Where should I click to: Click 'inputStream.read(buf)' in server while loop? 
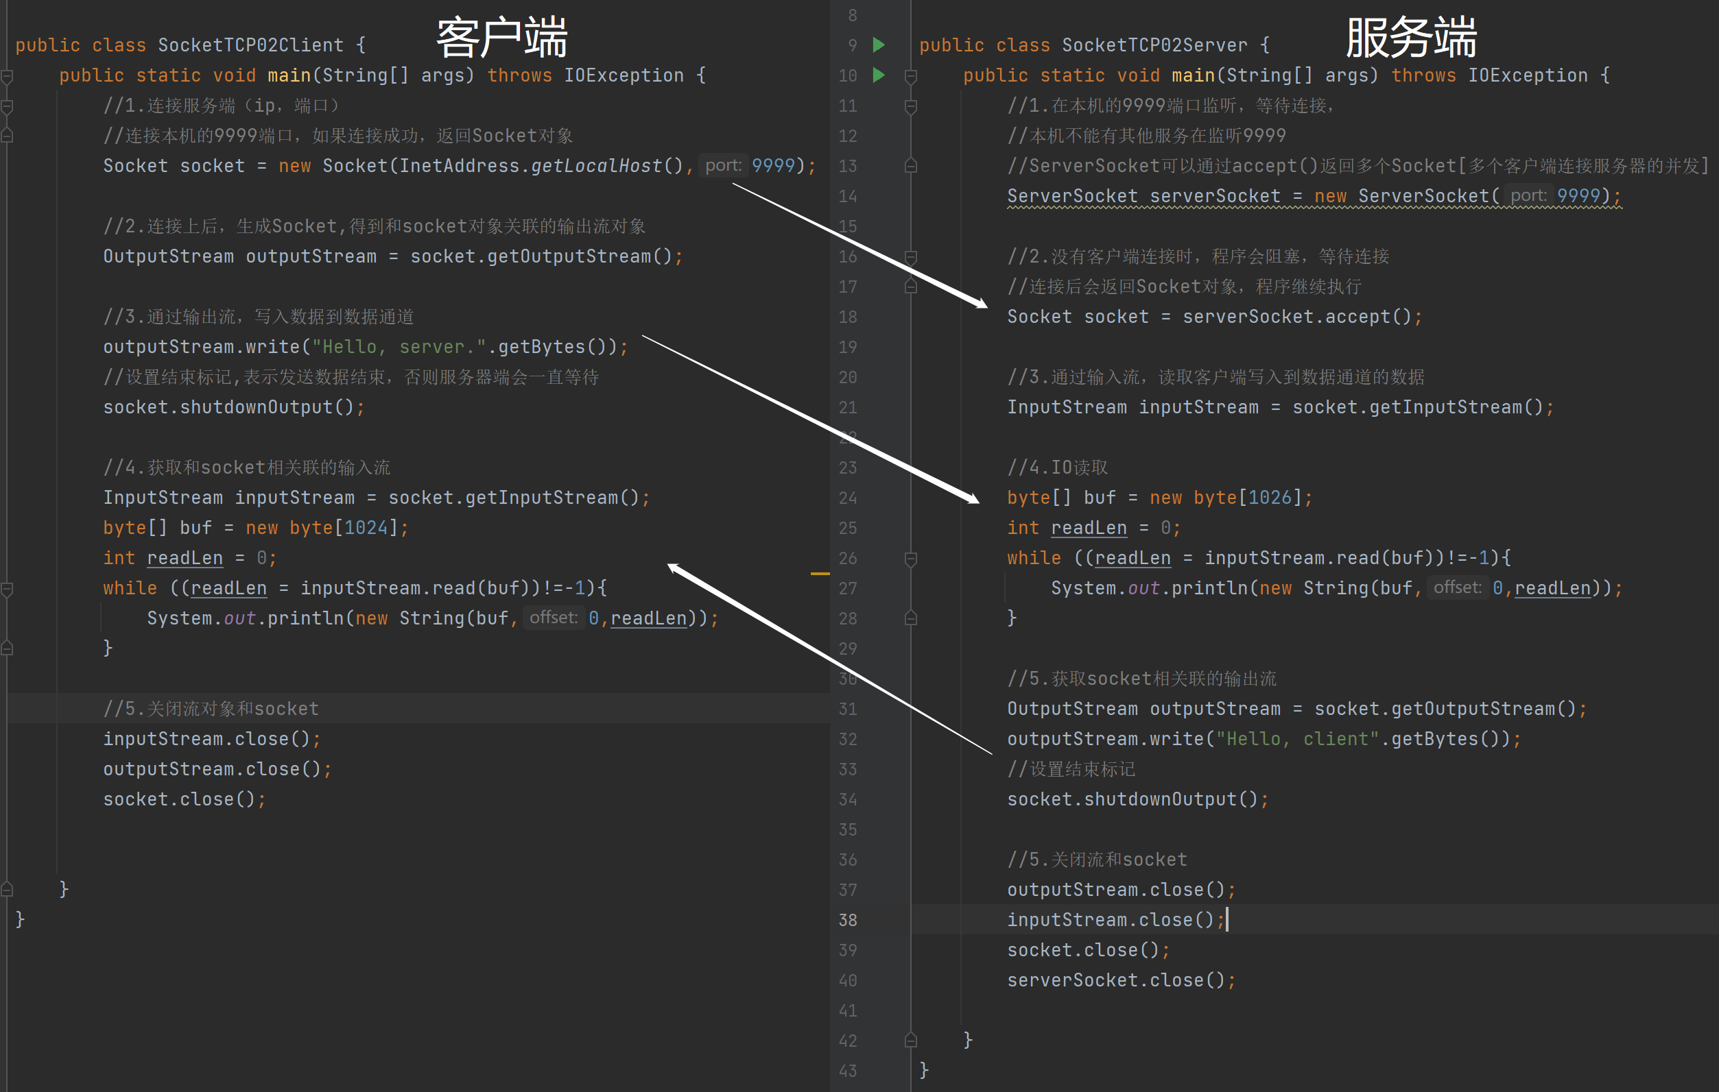click(x=1319, y=558)
